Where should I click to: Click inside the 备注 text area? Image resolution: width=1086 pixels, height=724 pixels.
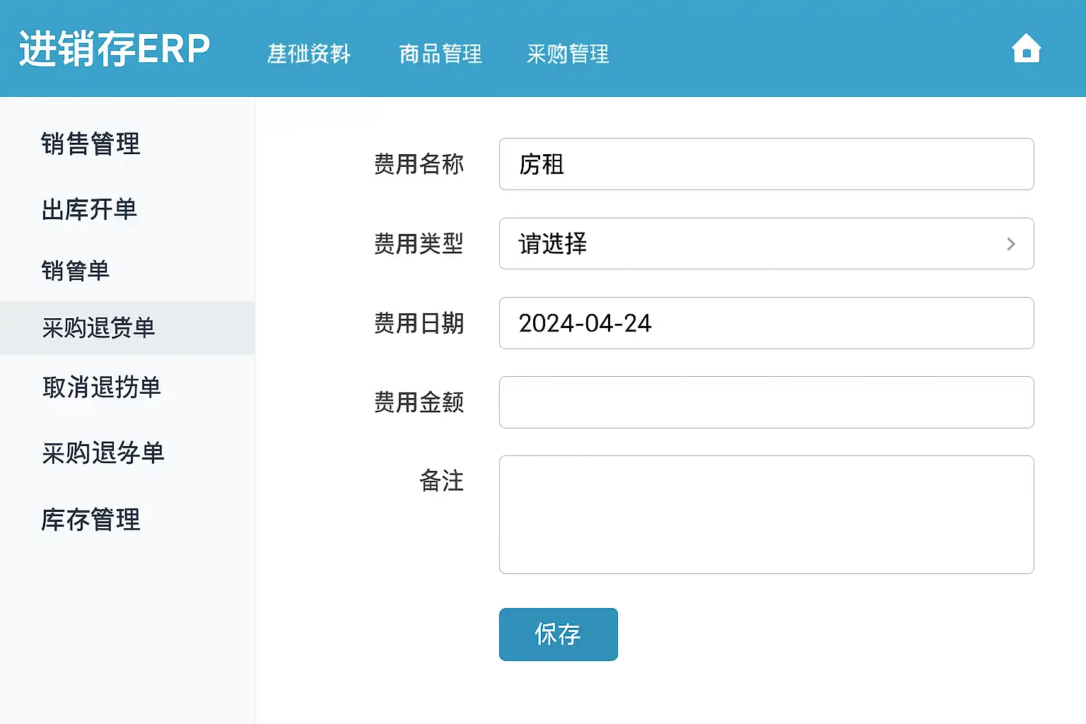(766, 515)
